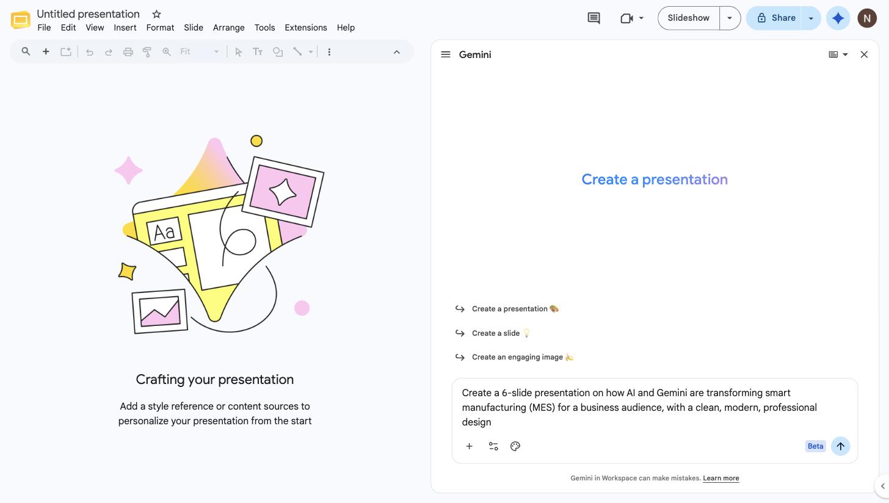Add a new slide with plus icon

(x=46, y=52)
